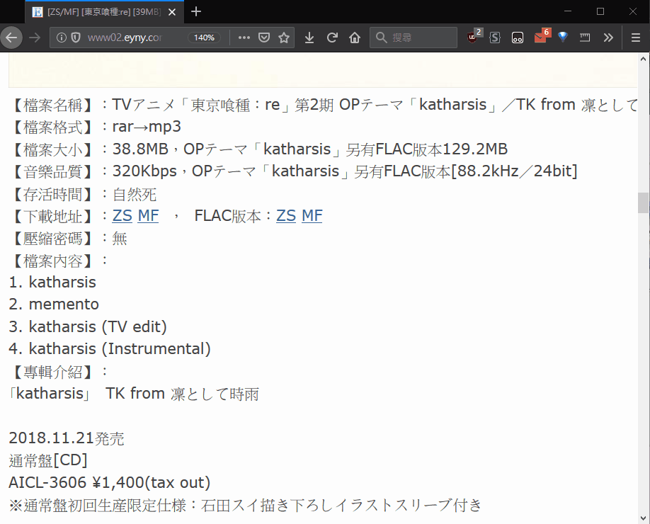
Task: Open the first MF download link
Action: tap(148, 215)
